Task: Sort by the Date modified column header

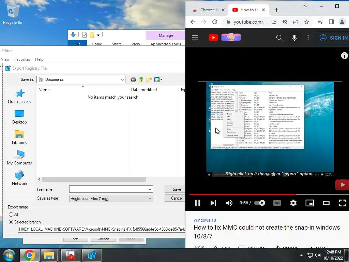Action: tap(153, 90)
